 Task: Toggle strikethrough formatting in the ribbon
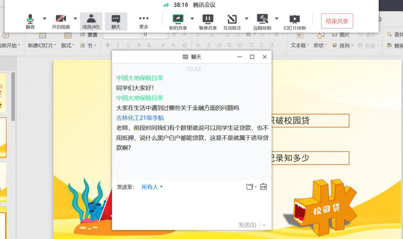pos(139,46)
